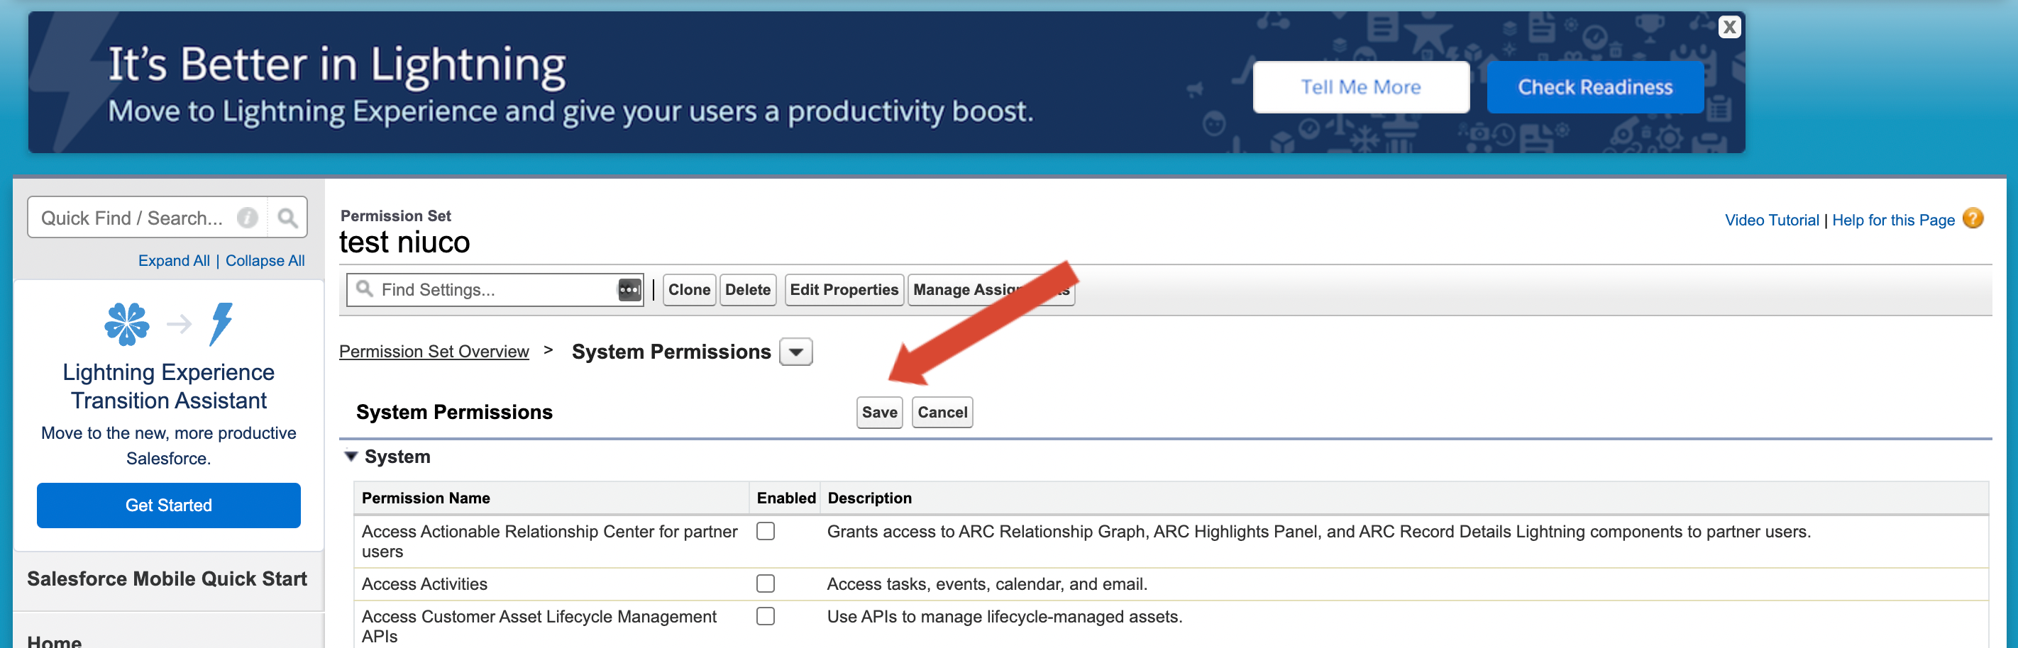Cancel editing system permissions
This screenshot has height=648, width=2018.
click(942, 413)
